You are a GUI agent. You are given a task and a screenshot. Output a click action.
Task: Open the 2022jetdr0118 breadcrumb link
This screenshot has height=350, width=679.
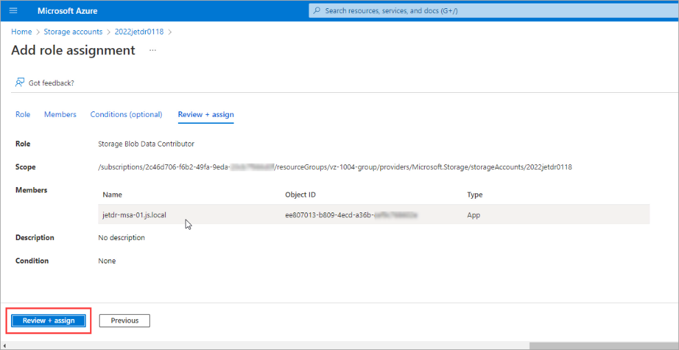(x=140, y=32)
